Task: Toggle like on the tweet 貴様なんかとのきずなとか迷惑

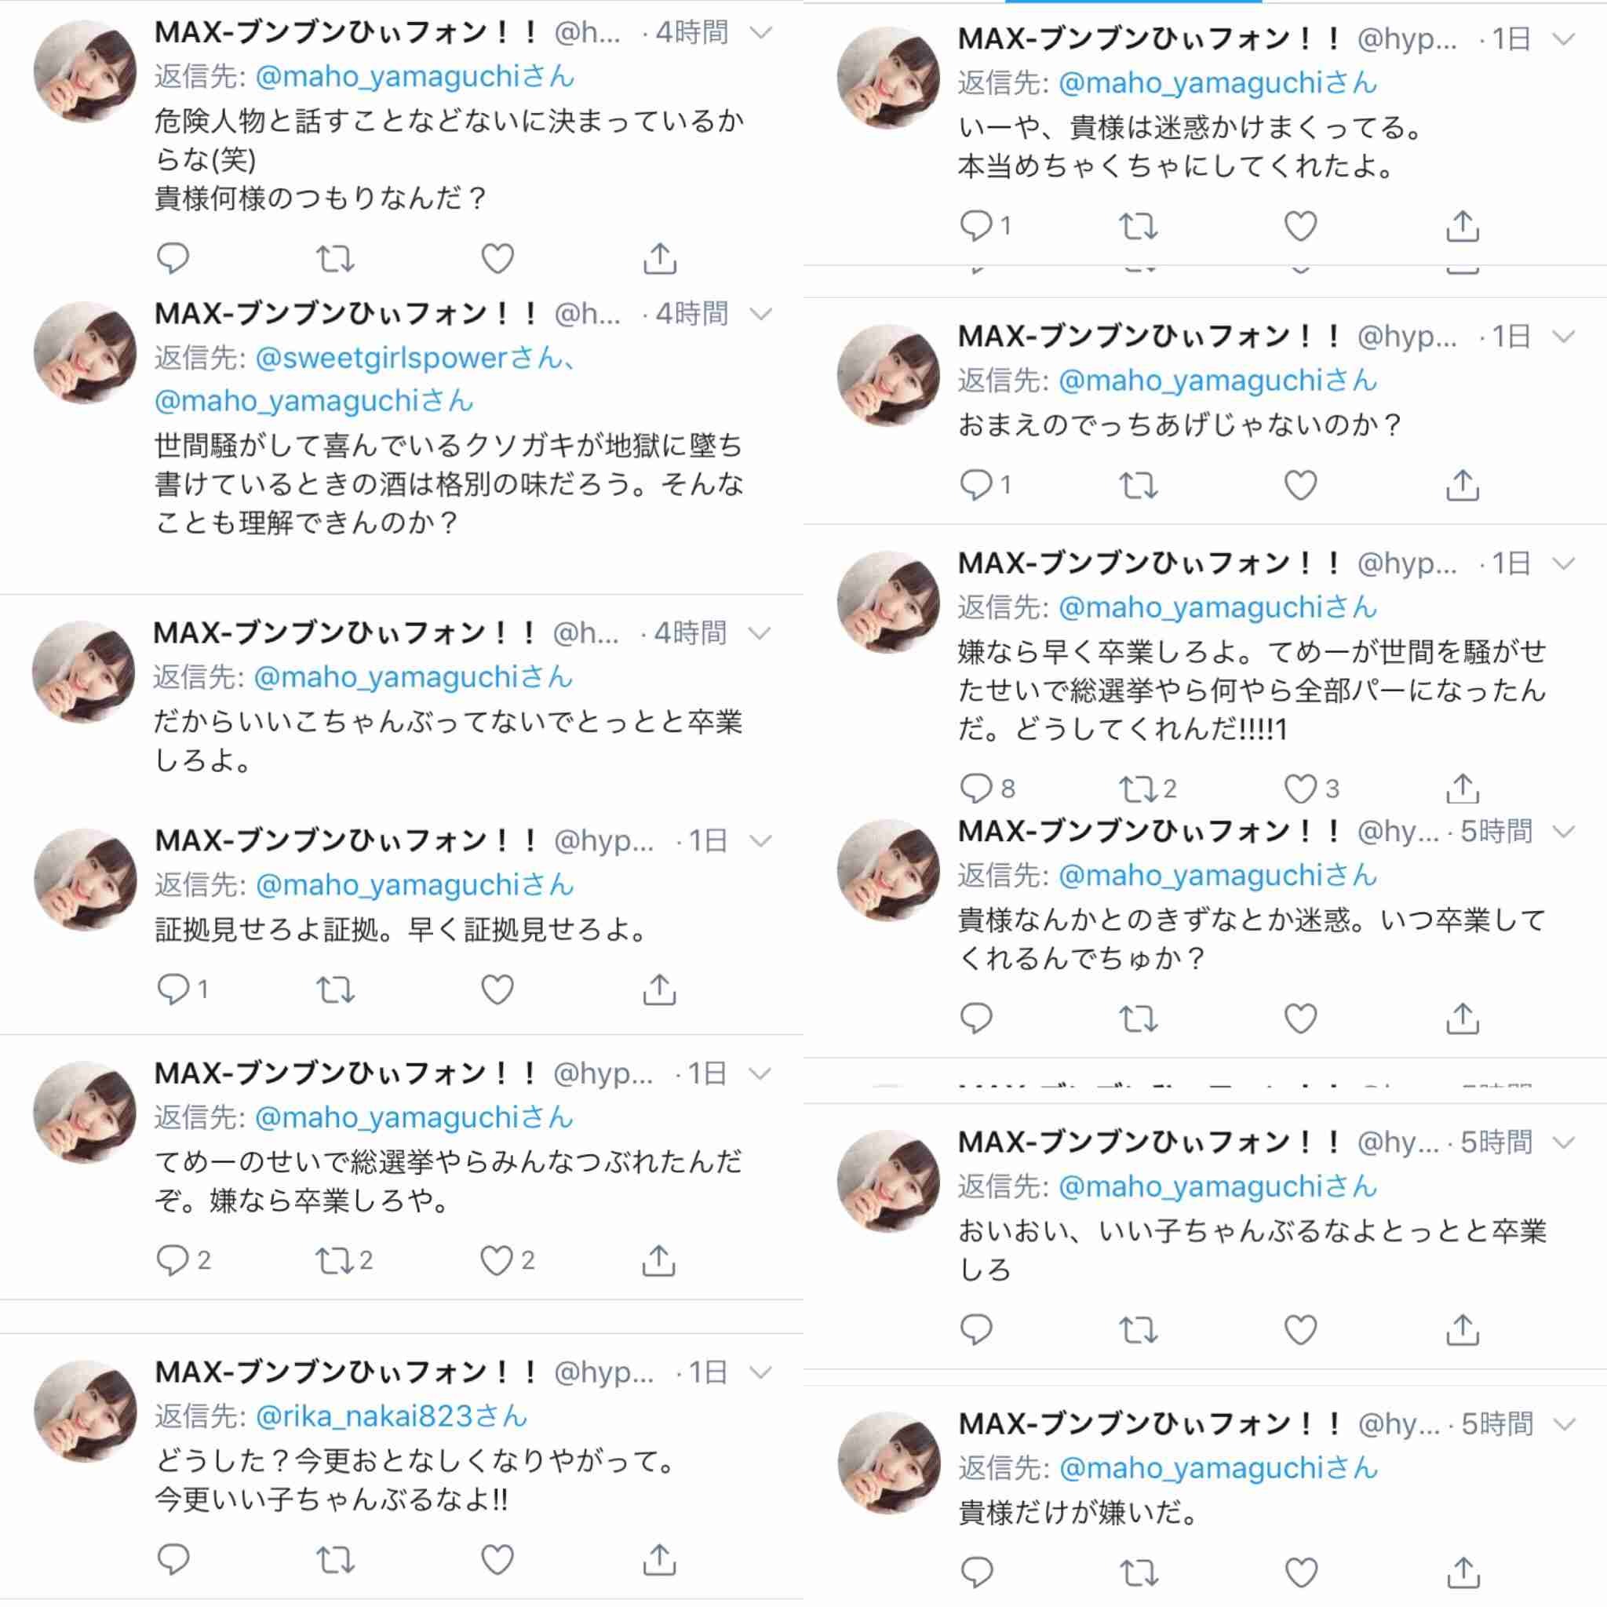Action: click(x=1301, y=1018)
